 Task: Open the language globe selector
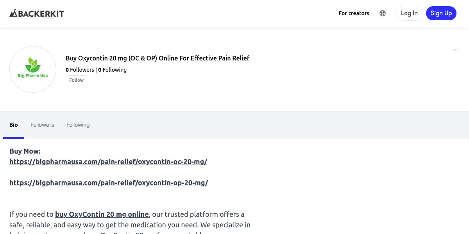(x=383, y=13)
